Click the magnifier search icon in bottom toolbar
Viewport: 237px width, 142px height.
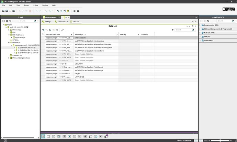click(x=48, y=136)
